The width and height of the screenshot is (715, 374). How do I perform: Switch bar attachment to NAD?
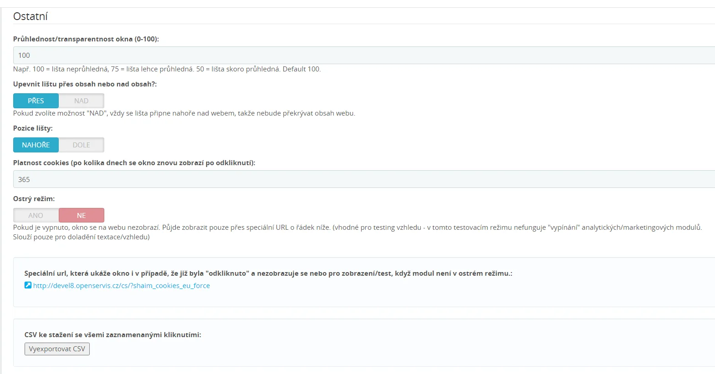[x=82, y=101]
